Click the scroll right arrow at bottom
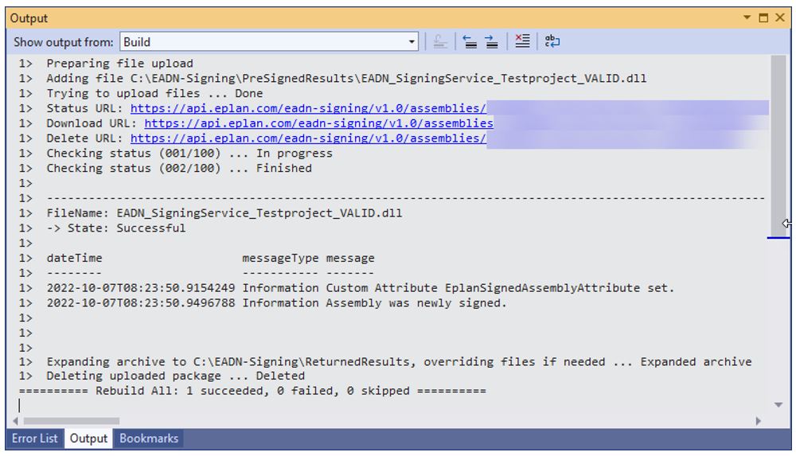796x456 pixels. (x=759, y=421)
